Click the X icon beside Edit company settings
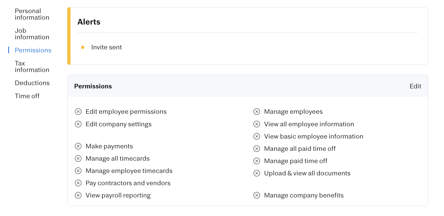This screenshot has height=216, width=444. pyautogui.click(x=78, y=124)
